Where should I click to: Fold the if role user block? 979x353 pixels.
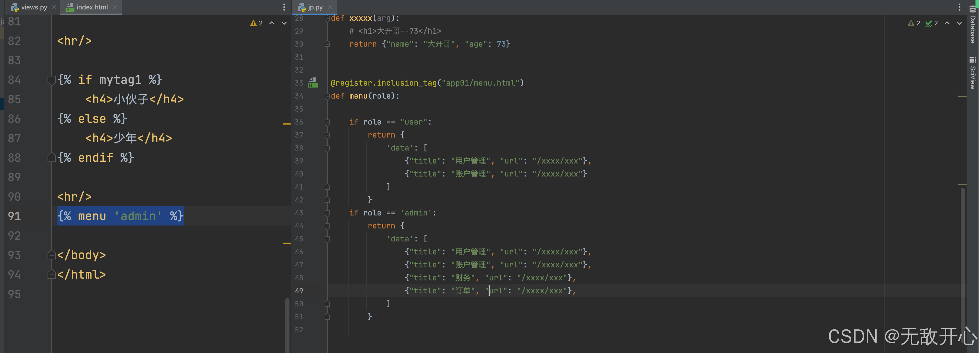point(327,122)
